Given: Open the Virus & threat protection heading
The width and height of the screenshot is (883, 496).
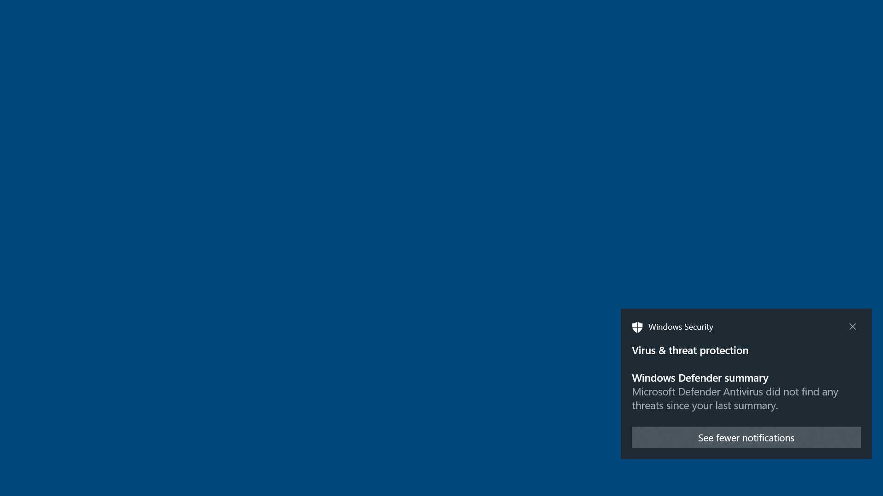Looking at the screenshot, I should 690,350.
